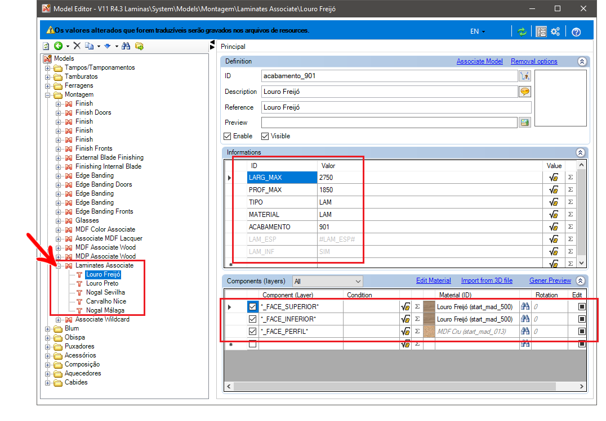Screen dimensions: 606x421
Task: Click the icon button beside the ID field
Action: click(x=525, y=76)
